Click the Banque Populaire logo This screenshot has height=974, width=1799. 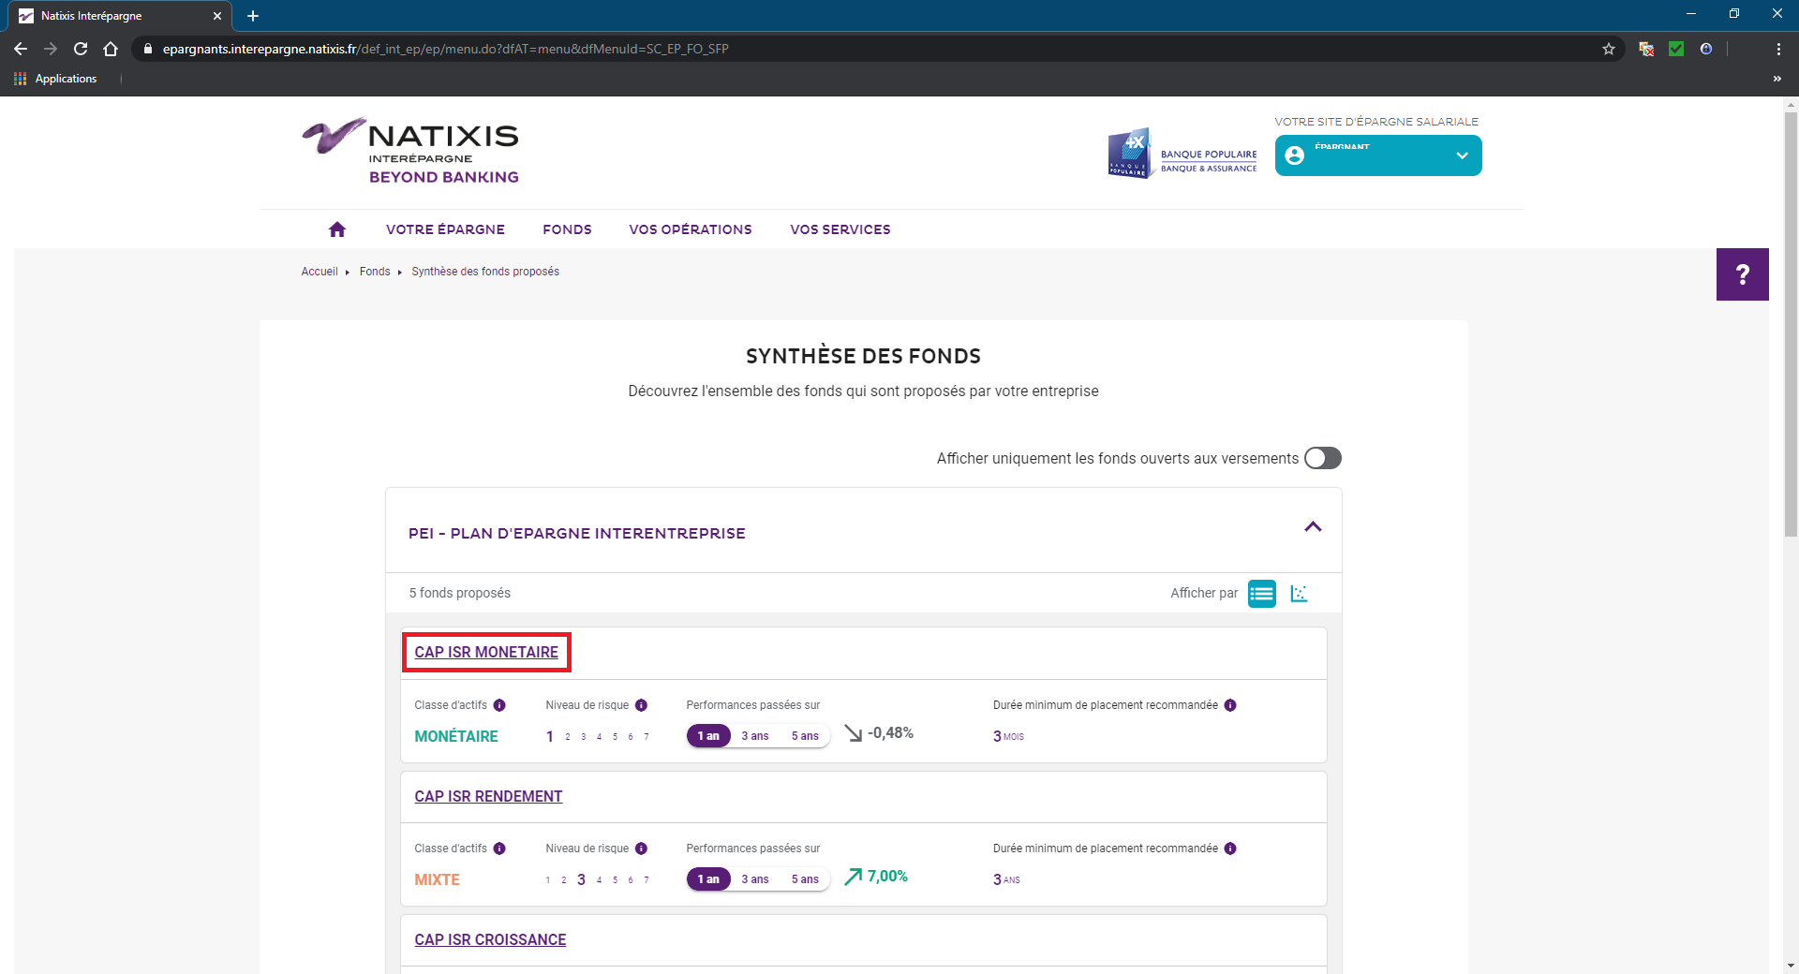click(1182, 154)
